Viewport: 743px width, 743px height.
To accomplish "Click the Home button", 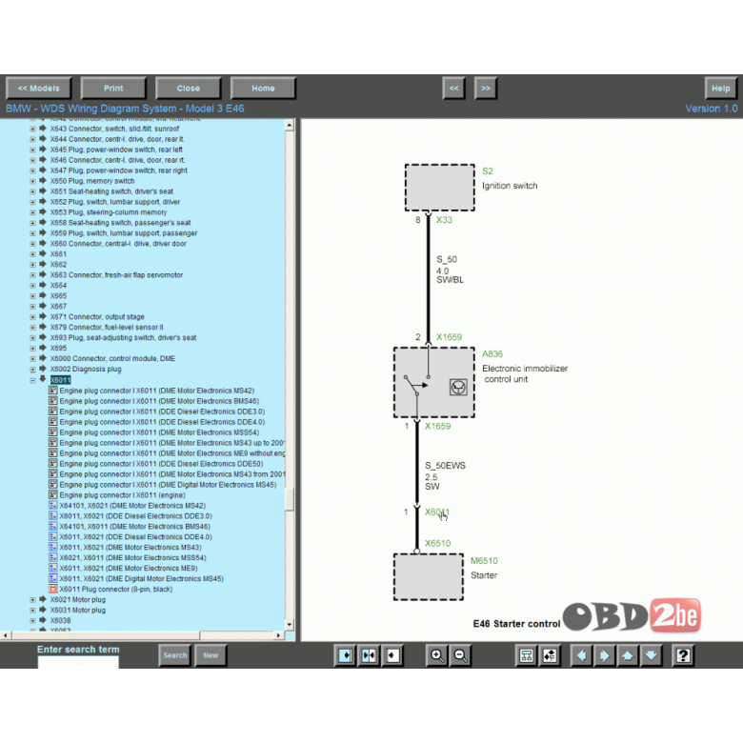I will (x=263, y=89).
